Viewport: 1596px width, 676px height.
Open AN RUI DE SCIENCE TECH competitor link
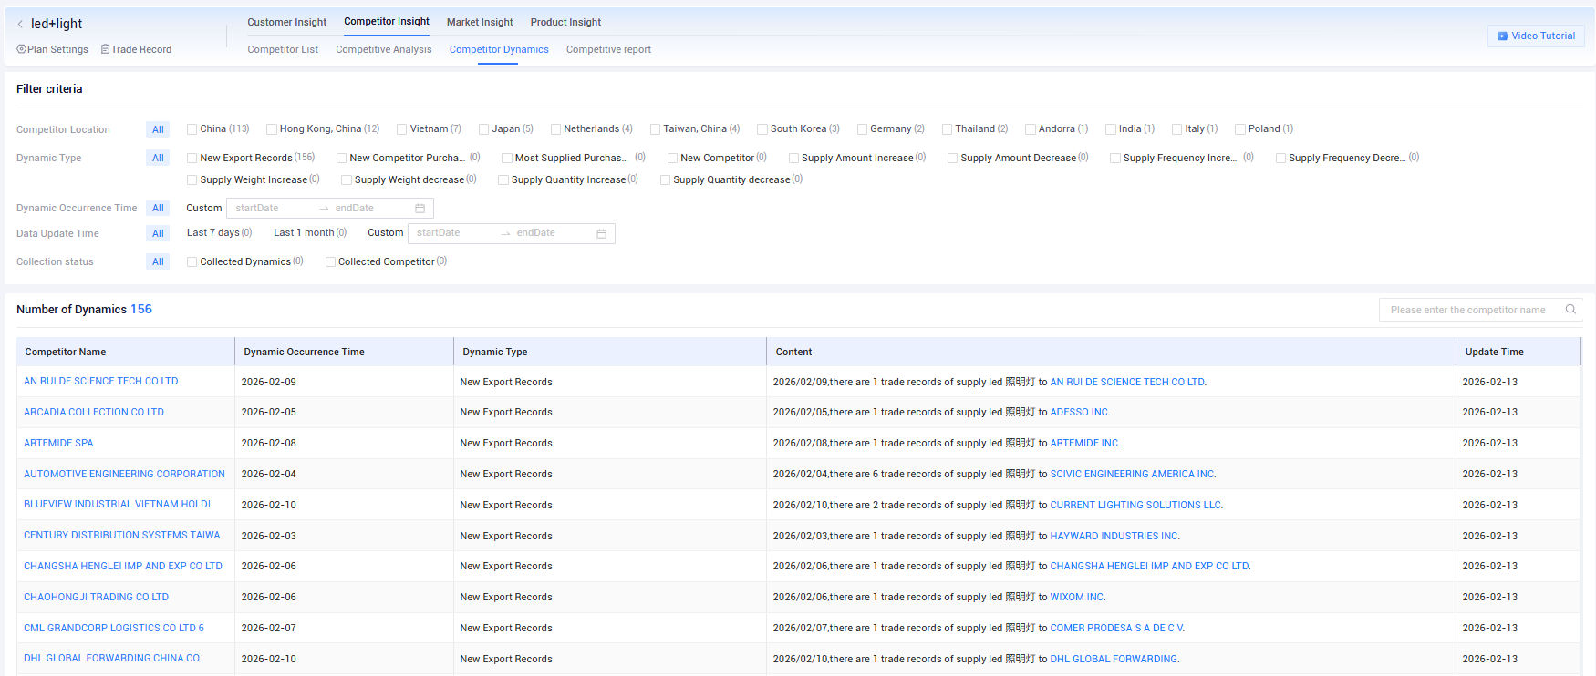101,382
